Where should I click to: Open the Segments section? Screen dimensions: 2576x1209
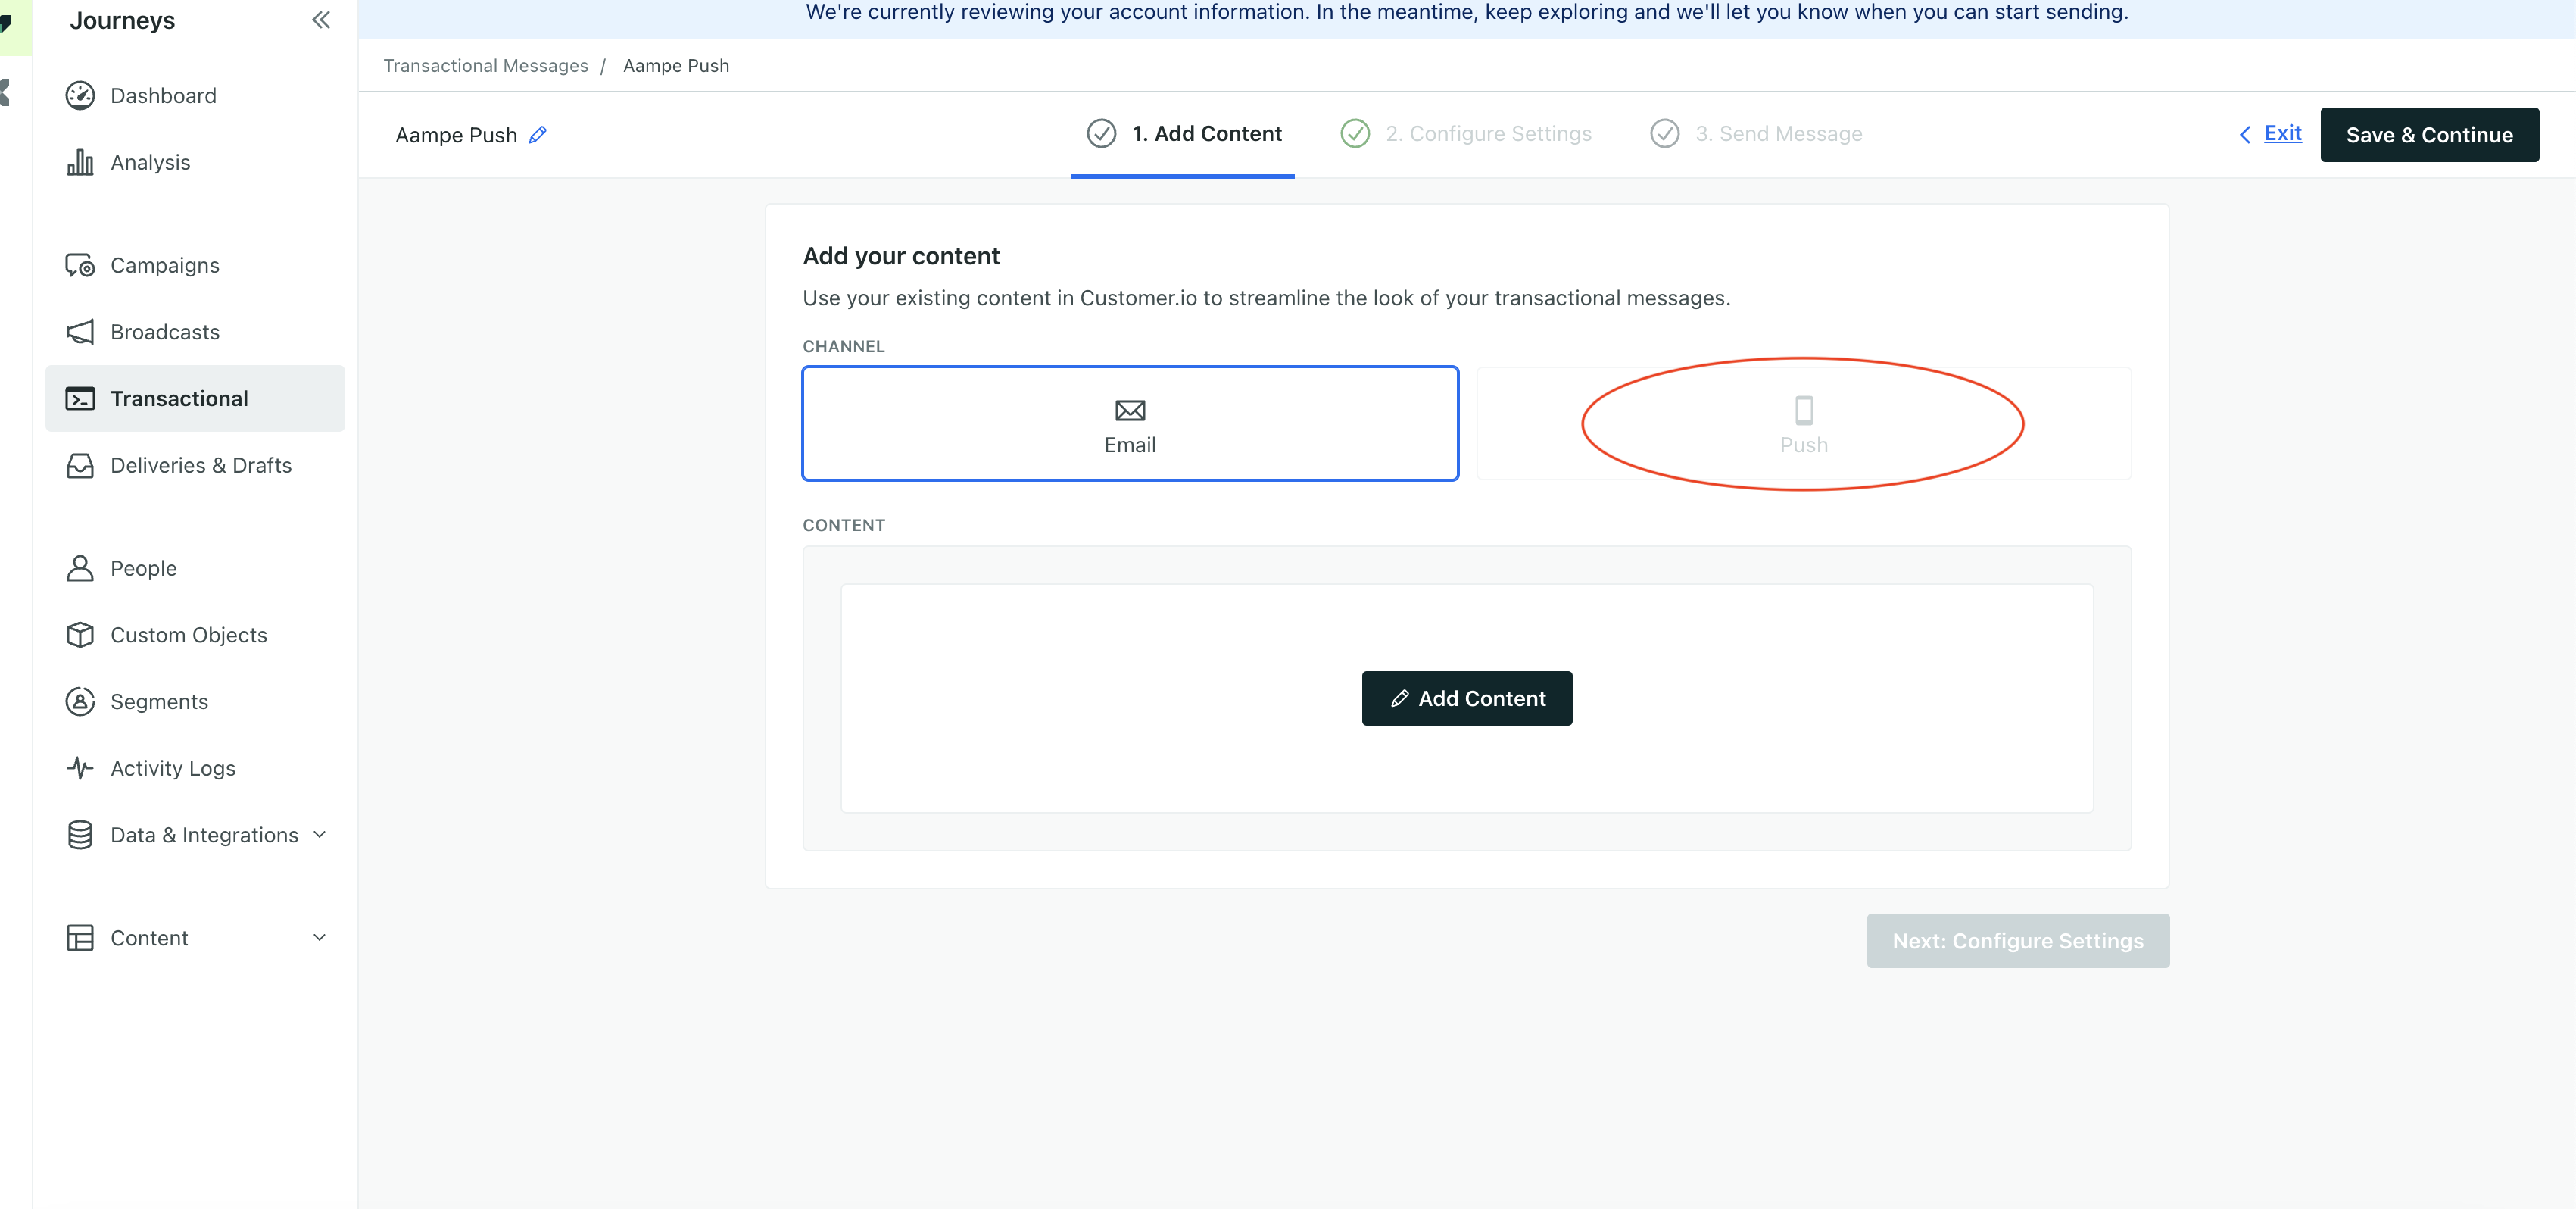click(x=158, y=701)
